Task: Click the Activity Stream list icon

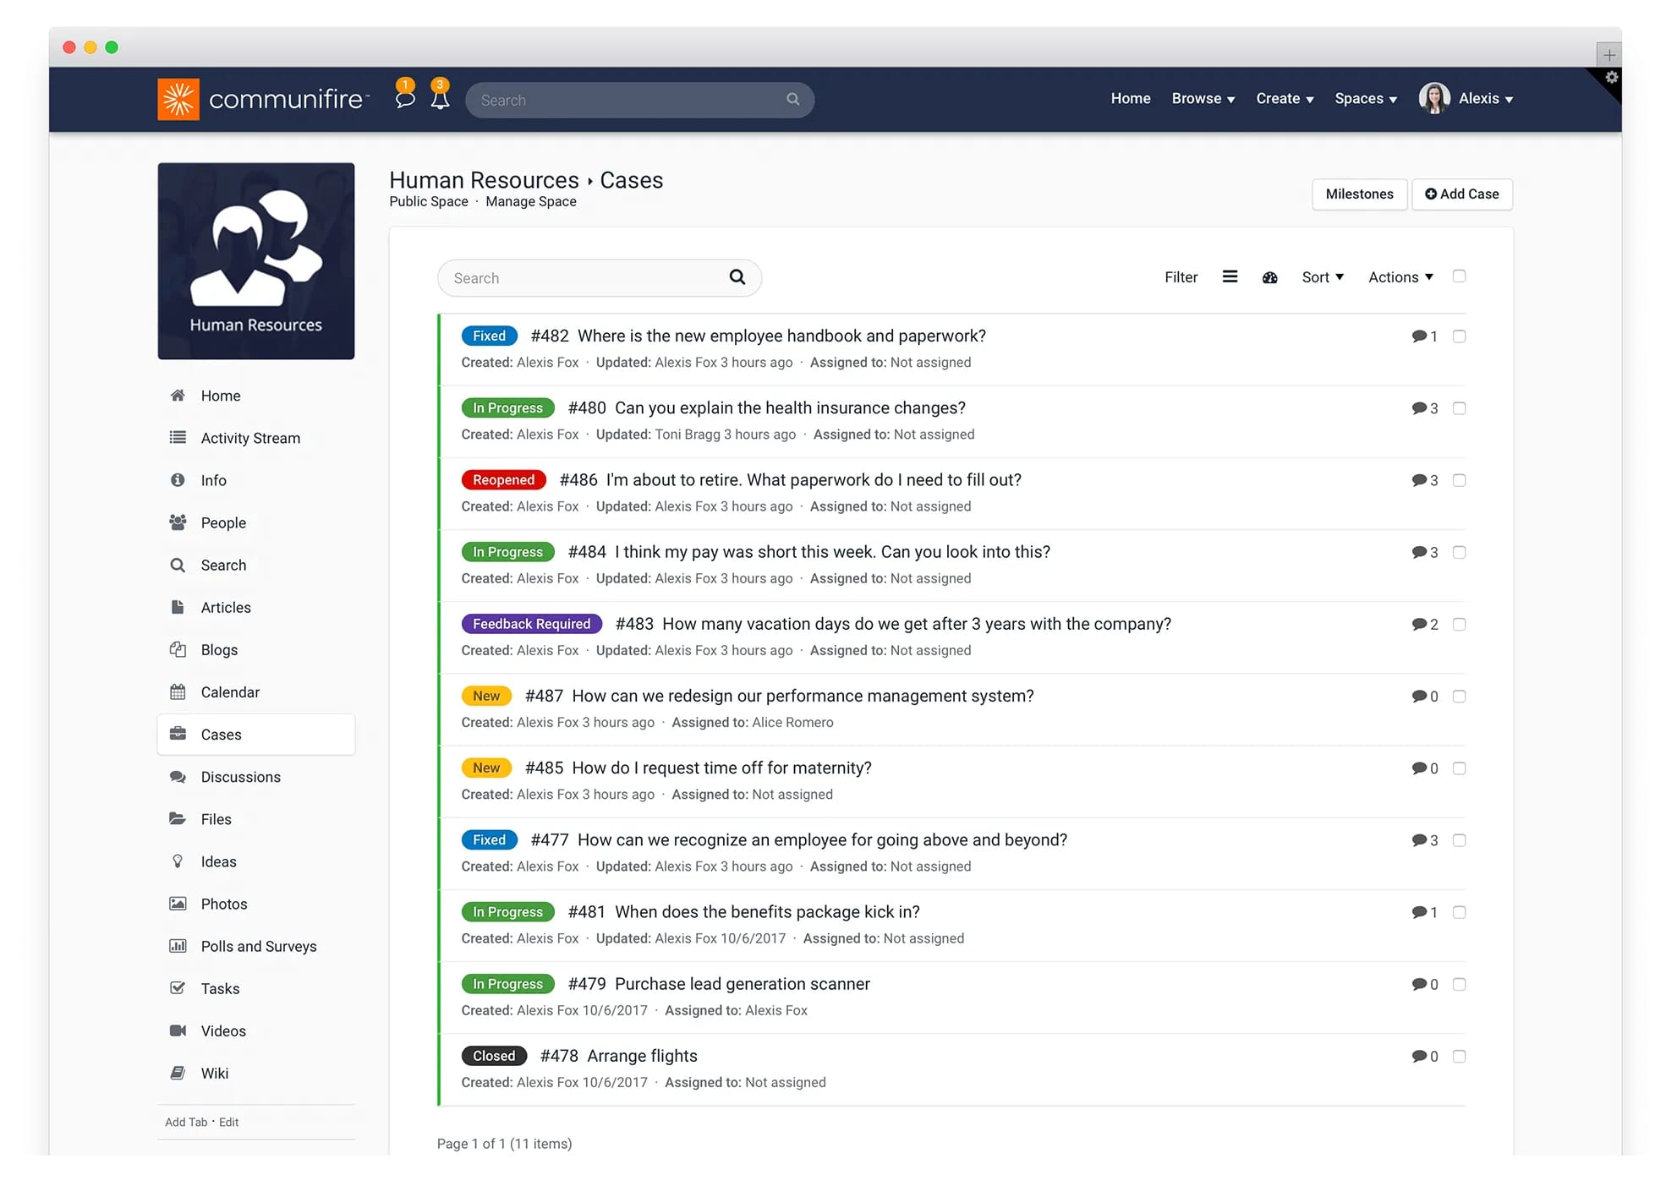Action: pyautogui.click(x=178, y=438)
